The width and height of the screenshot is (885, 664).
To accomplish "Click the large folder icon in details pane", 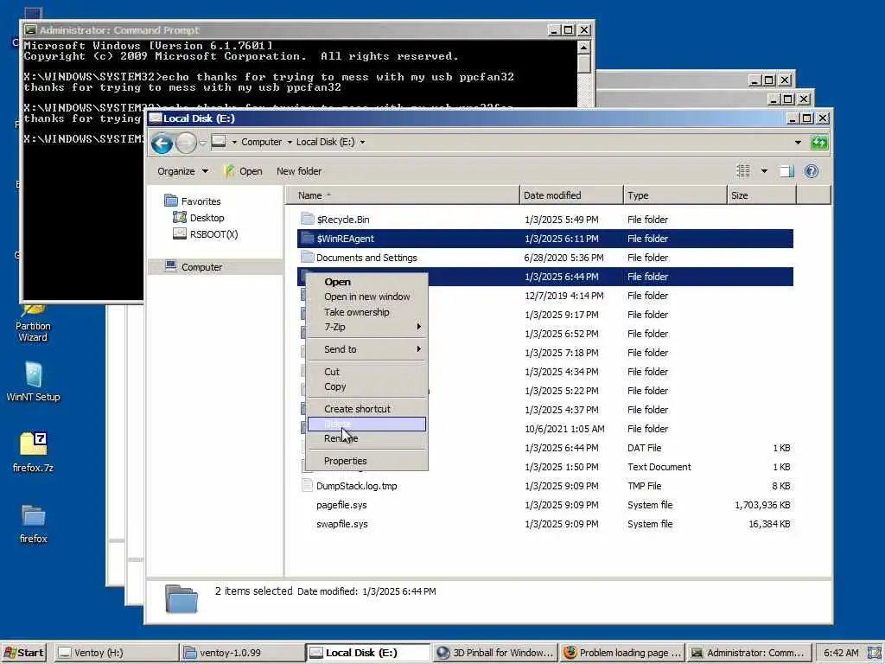I will (x=181, y=599).
